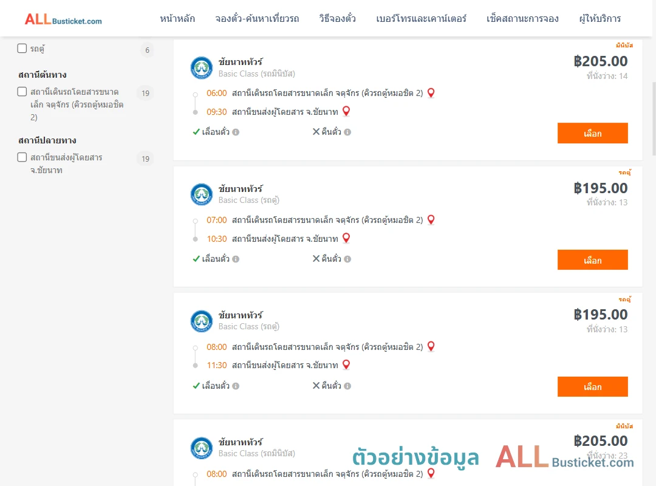Click the สถานีปลายทาง filter heading
Screen dimensions: 656x486
pos(47,140)
